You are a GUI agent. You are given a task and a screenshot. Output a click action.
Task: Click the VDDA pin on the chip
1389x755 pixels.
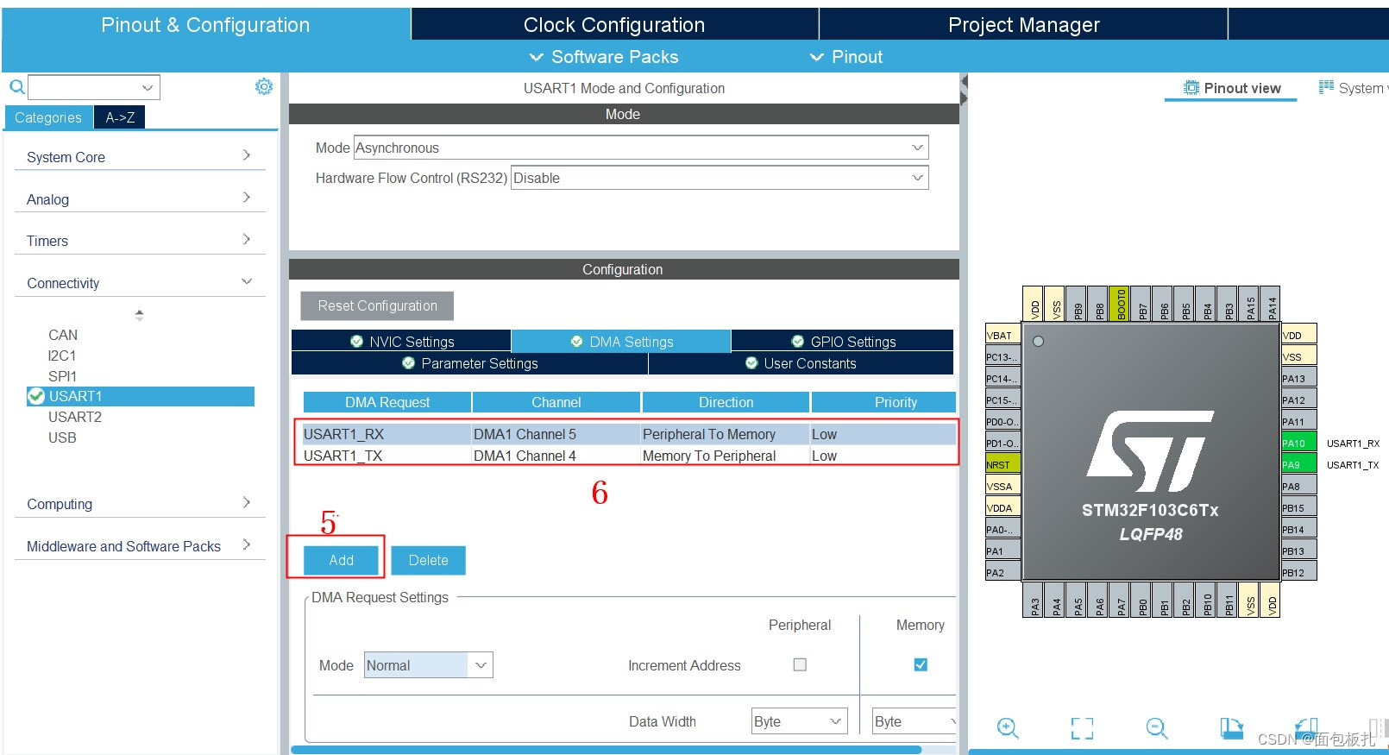[1002, 507]
